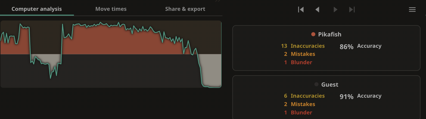Select the Computer analysis tab

[x=37, y=9]
